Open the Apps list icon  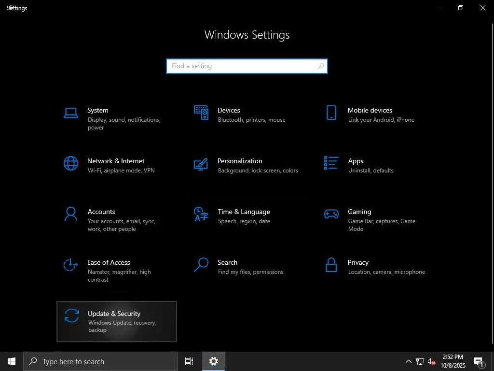pos(331,163)
